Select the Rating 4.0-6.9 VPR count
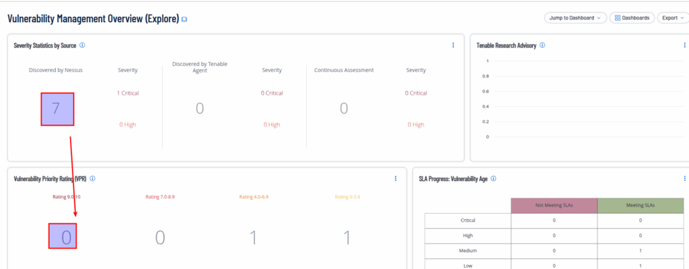This screenshot has width=689, height=269. pyautogui.click(x=253, y=237)
